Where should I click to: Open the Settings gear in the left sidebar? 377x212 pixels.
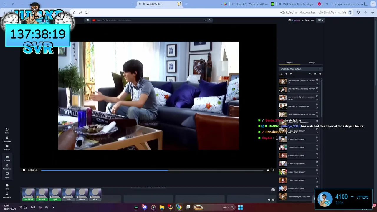7,147
